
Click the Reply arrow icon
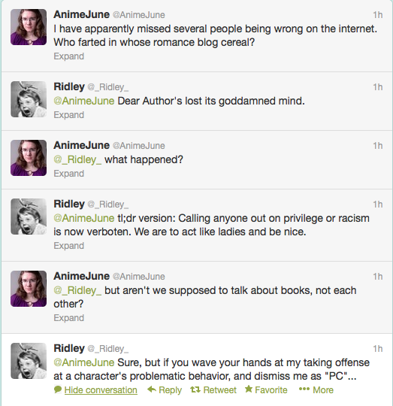tap(152, 389)
